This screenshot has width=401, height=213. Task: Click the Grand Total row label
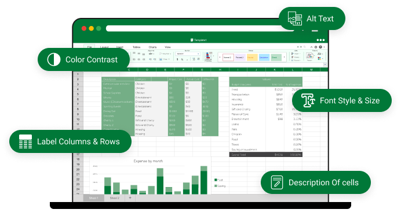[239, 155]
